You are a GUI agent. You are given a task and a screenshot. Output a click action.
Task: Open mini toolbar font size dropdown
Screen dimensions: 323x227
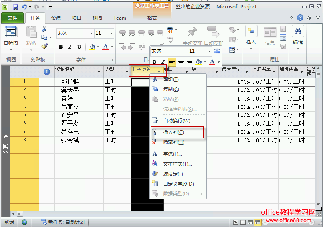point(209,51)
